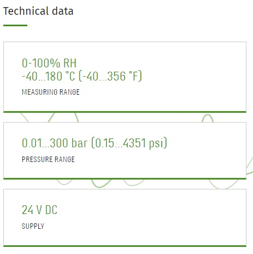Click the (0.15...4351 psi) conversion text
The width and height of the screenshot is (253, 254).
tap(129, 143)
